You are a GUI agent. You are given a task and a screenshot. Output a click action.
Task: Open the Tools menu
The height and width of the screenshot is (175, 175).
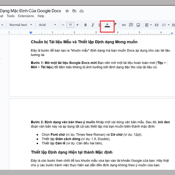(x=11, y=16)
